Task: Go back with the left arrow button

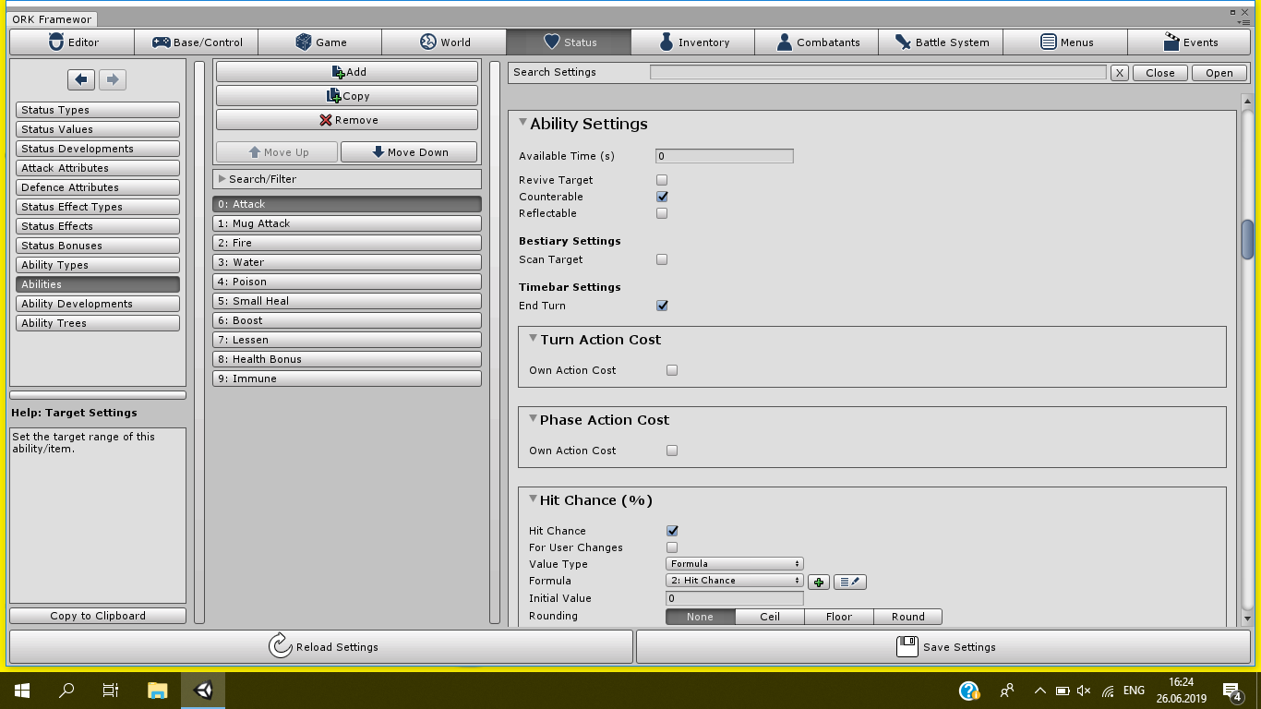Action: (x=81, y=80)
